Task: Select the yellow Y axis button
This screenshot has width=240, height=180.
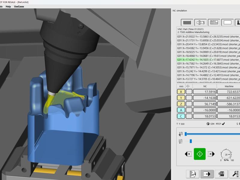Action: [181, 98]
